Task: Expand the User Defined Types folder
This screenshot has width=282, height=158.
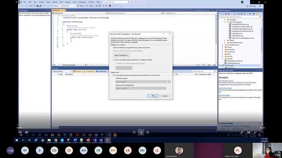Action: (225, 43)
